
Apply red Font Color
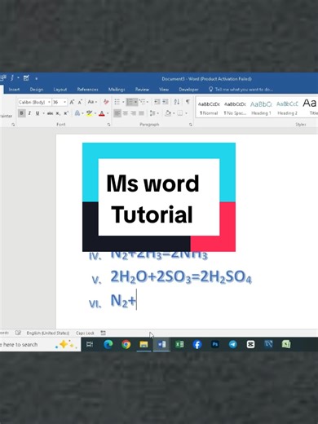click(102, 113)
